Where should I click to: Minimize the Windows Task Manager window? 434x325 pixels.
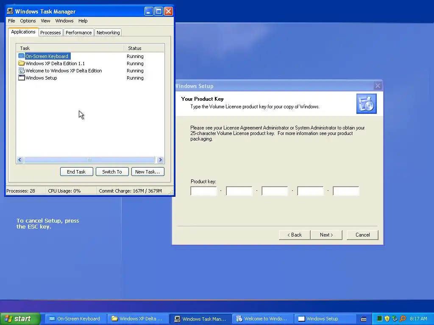pos(149,11)
